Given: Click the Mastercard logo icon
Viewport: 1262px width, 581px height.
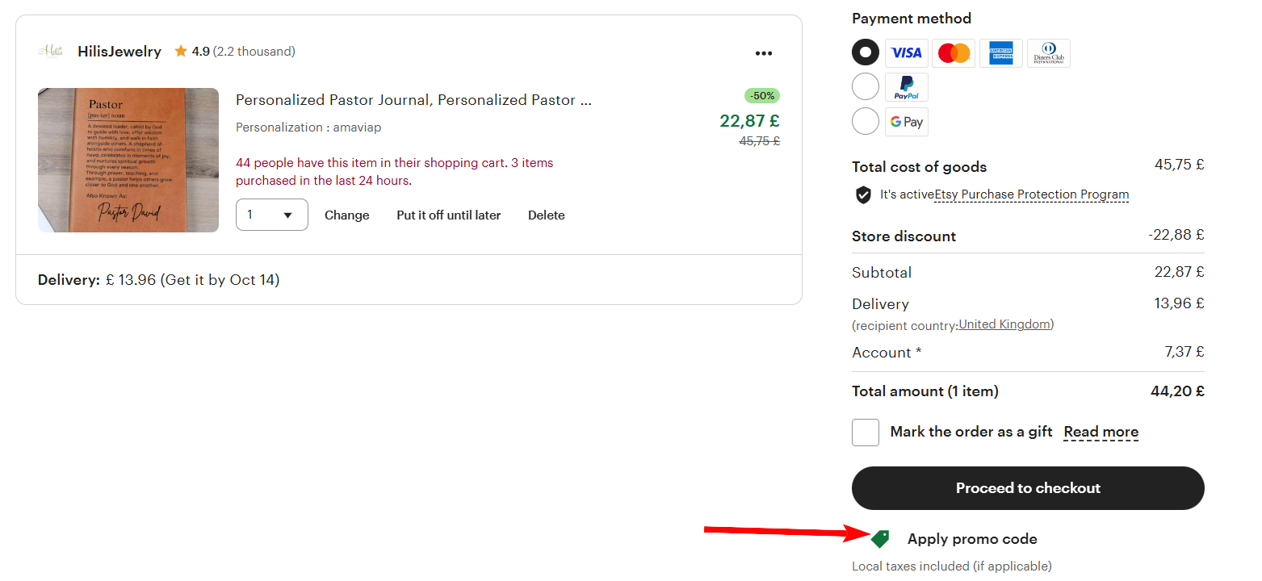Looking at the screenshot, I should point(954,53).
